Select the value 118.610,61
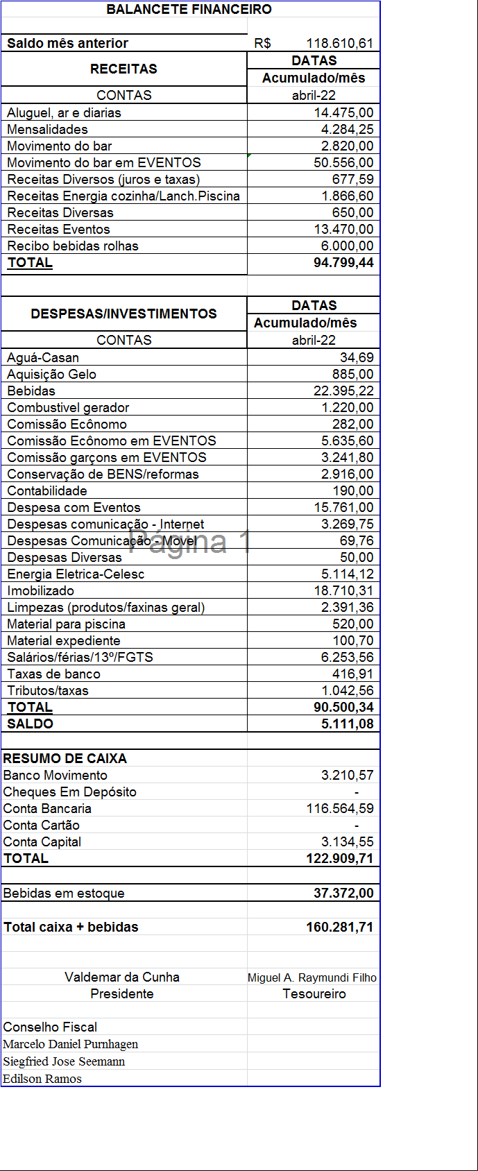This screenshot has height=1171, width=478. click(340, 43)
